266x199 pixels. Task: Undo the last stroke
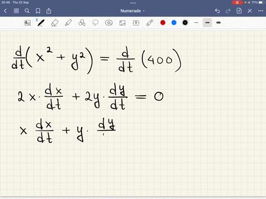(x=217, y=11)
